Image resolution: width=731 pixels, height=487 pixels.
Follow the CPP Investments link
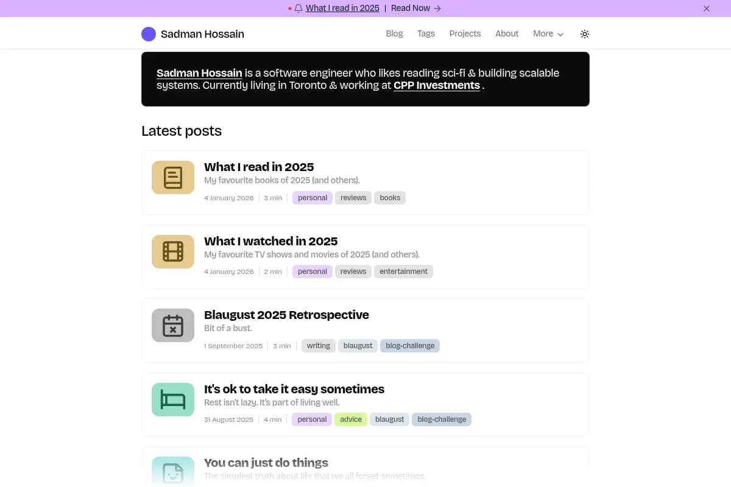[437, 86]
